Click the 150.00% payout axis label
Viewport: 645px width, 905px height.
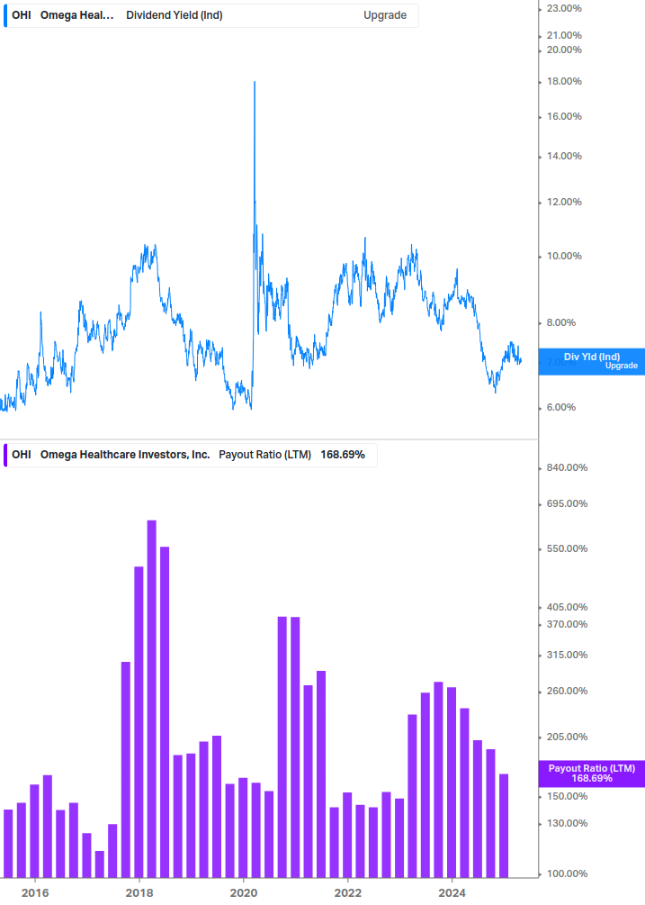(567, 797)
